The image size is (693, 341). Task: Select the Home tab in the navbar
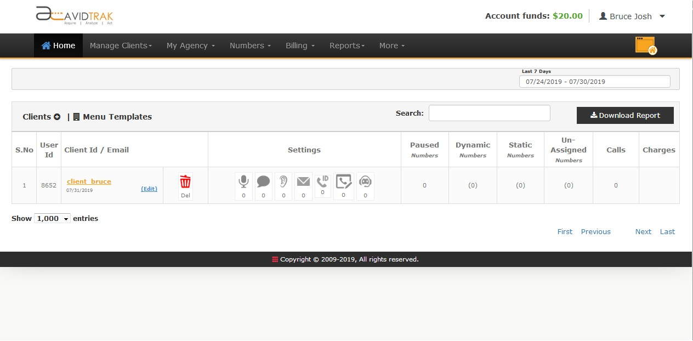point(58,46)
